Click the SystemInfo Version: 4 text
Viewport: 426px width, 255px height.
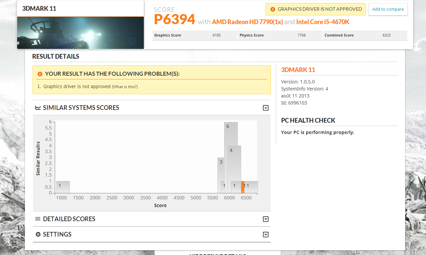(x=305, y=89)
